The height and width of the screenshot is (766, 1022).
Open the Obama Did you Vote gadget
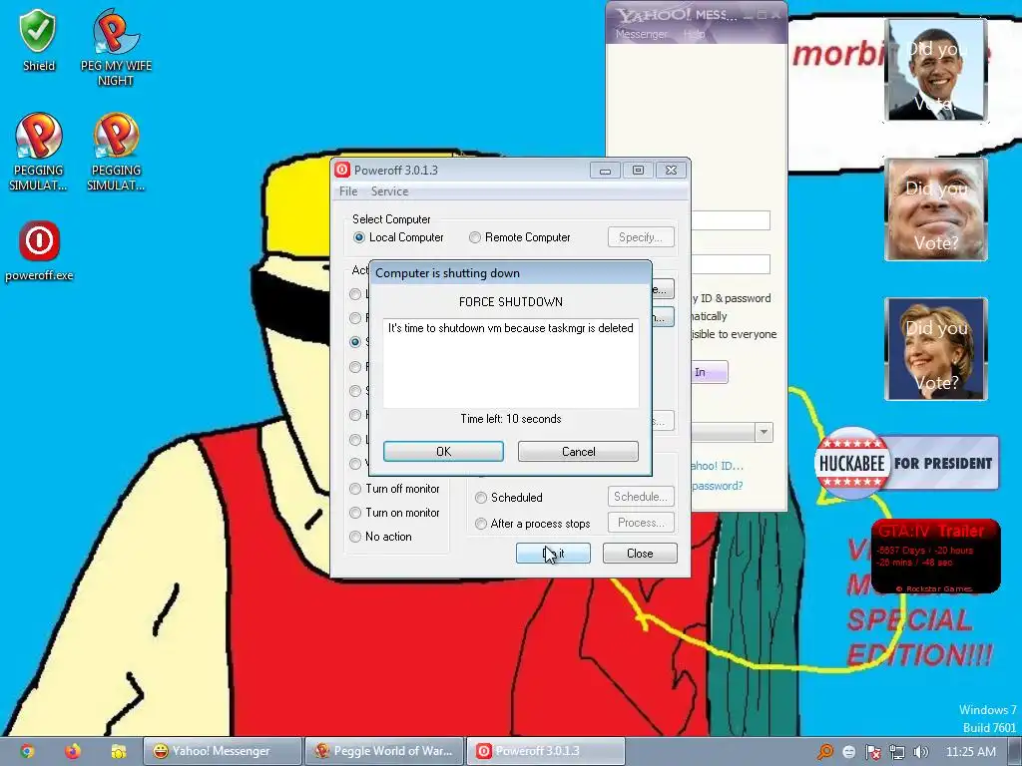(x=936, y=70)
